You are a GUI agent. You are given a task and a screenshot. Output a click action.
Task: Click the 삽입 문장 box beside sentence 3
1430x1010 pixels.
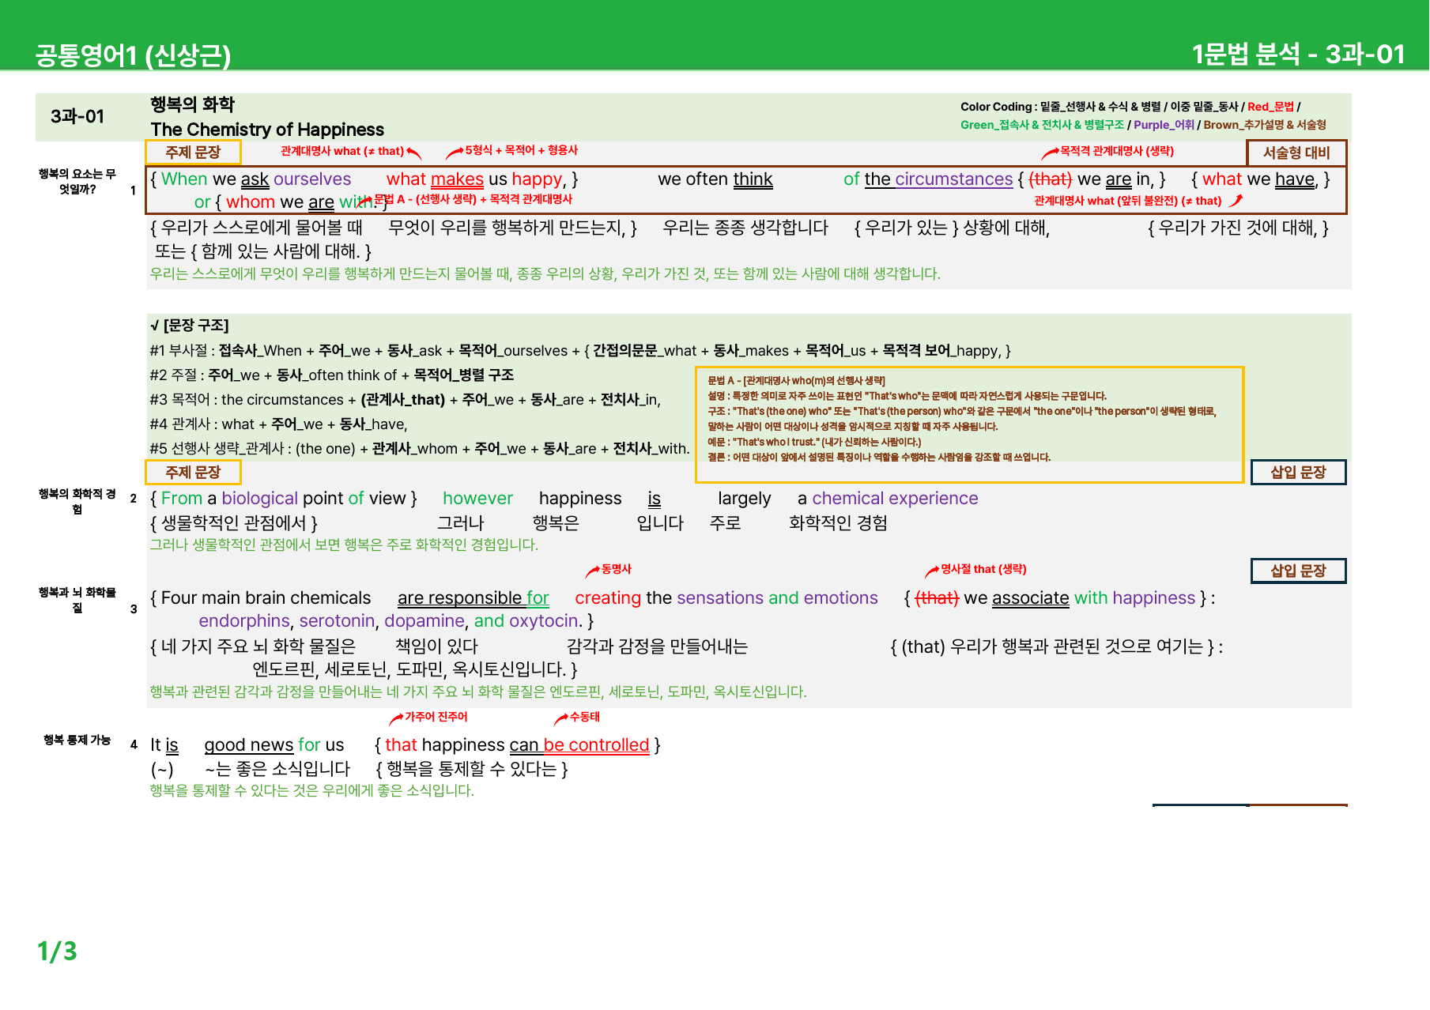click(1298, 571)
